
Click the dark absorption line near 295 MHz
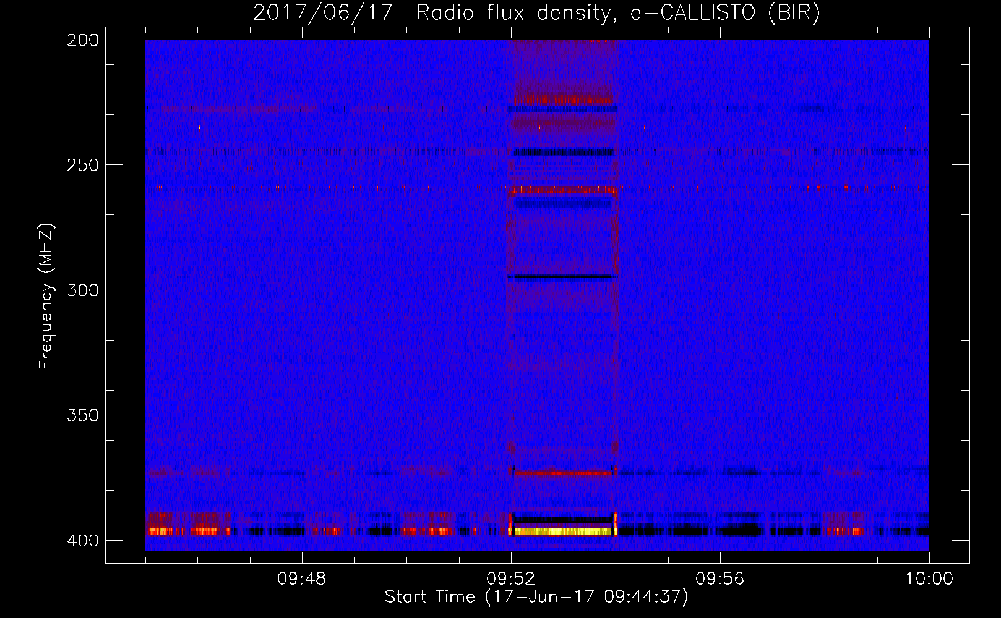(x=563, y=277)
